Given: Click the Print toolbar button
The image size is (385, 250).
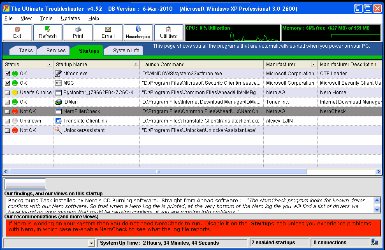Looking at the screenshot, I should 78,32.
